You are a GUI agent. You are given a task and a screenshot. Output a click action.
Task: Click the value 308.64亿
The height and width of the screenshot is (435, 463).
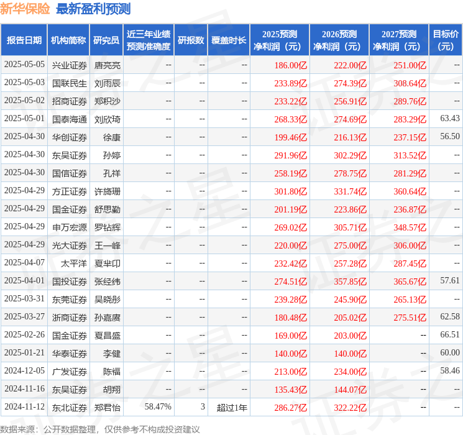pyautogui.click(x=410, y=83)
